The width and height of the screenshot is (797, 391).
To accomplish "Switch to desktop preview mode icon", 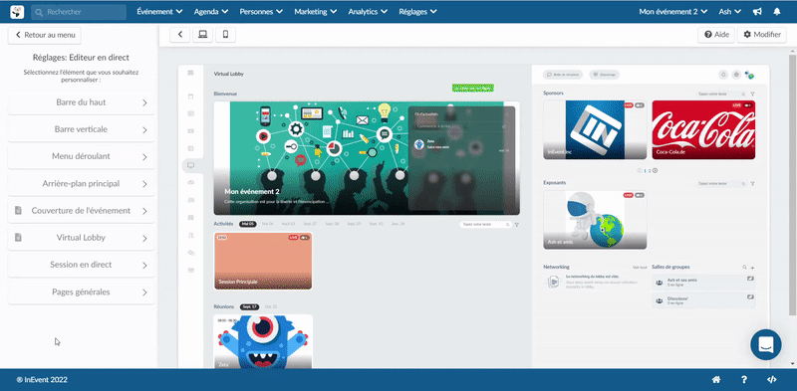I will [x=203, y=35].
